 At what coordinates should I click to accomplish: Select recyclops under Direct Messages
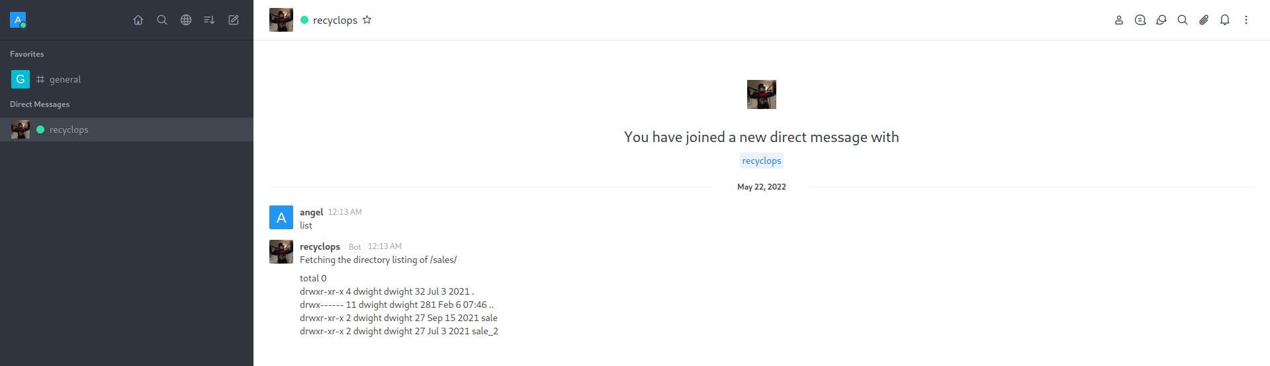coord(69,129)
